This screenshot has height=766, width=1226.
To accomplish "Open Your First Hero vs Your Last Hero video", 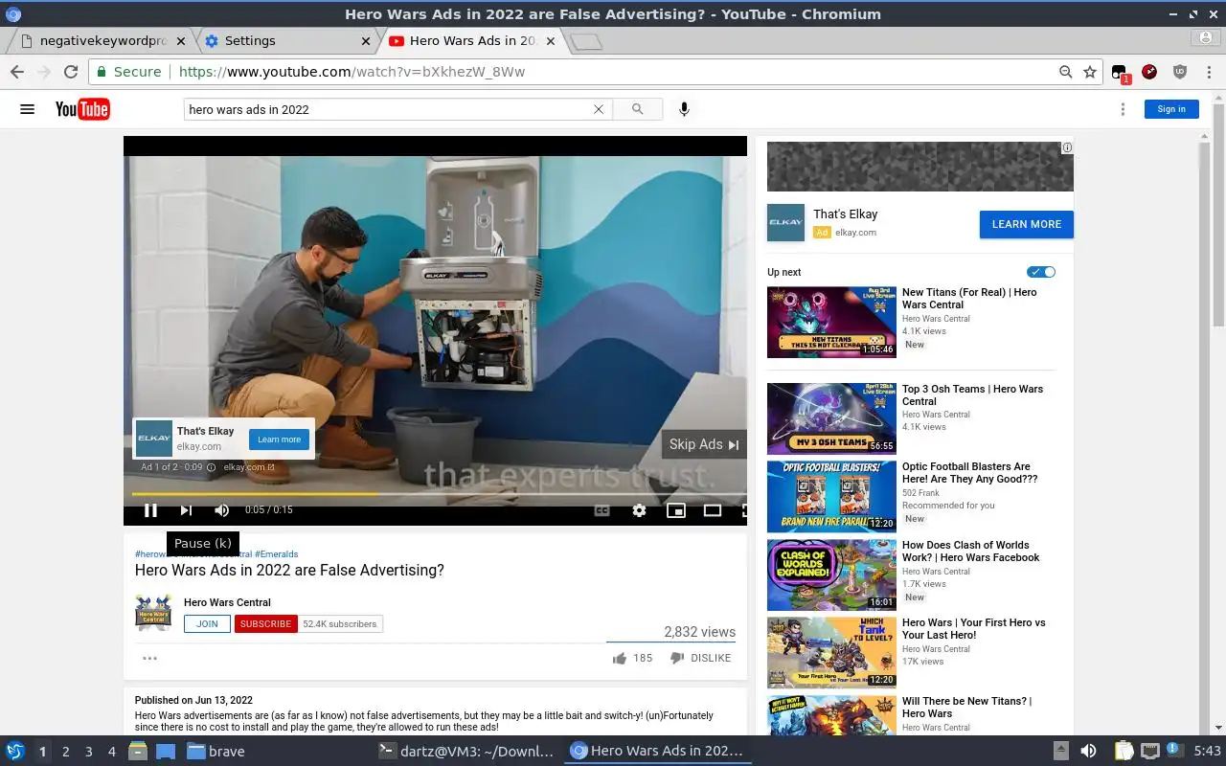I will click(x=831, y=652).
